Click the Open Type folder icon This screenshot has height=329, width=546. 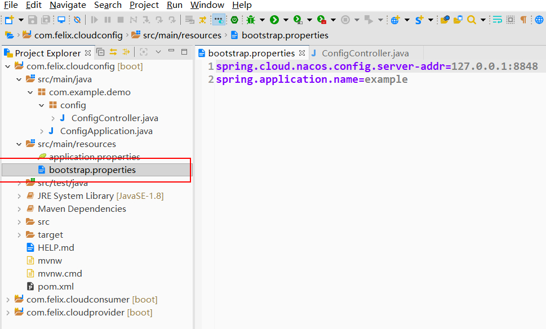pyautogui.click(x=445, y=20)
